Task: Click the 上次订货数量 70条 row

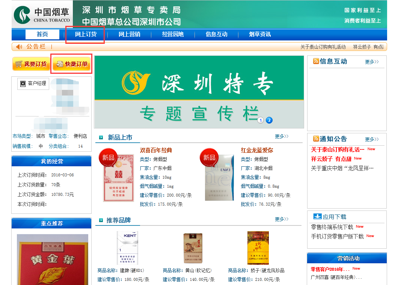Action: tap(39, 185)
